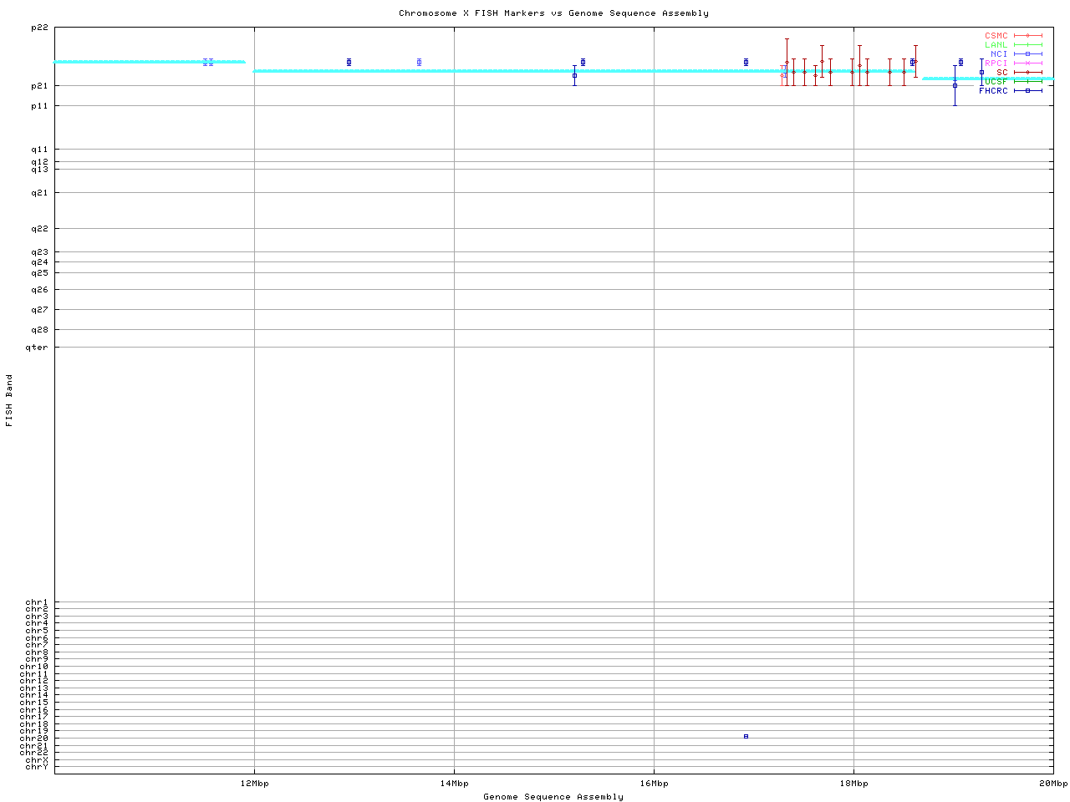Click the UCSF green legend marker
Image resolution: width=1070 pixels, height=802 pixels.
1027,82
